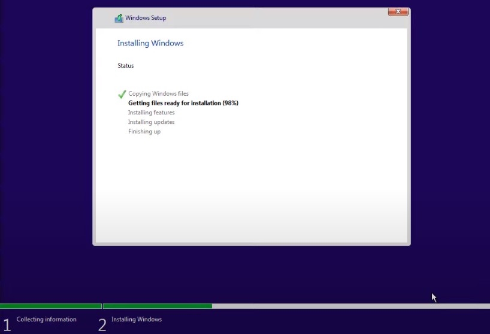Image resolution: width=490 pixels, height=334 pixels.
Task: Click the "Windows Setup" title text
Action: coord(146,18)
